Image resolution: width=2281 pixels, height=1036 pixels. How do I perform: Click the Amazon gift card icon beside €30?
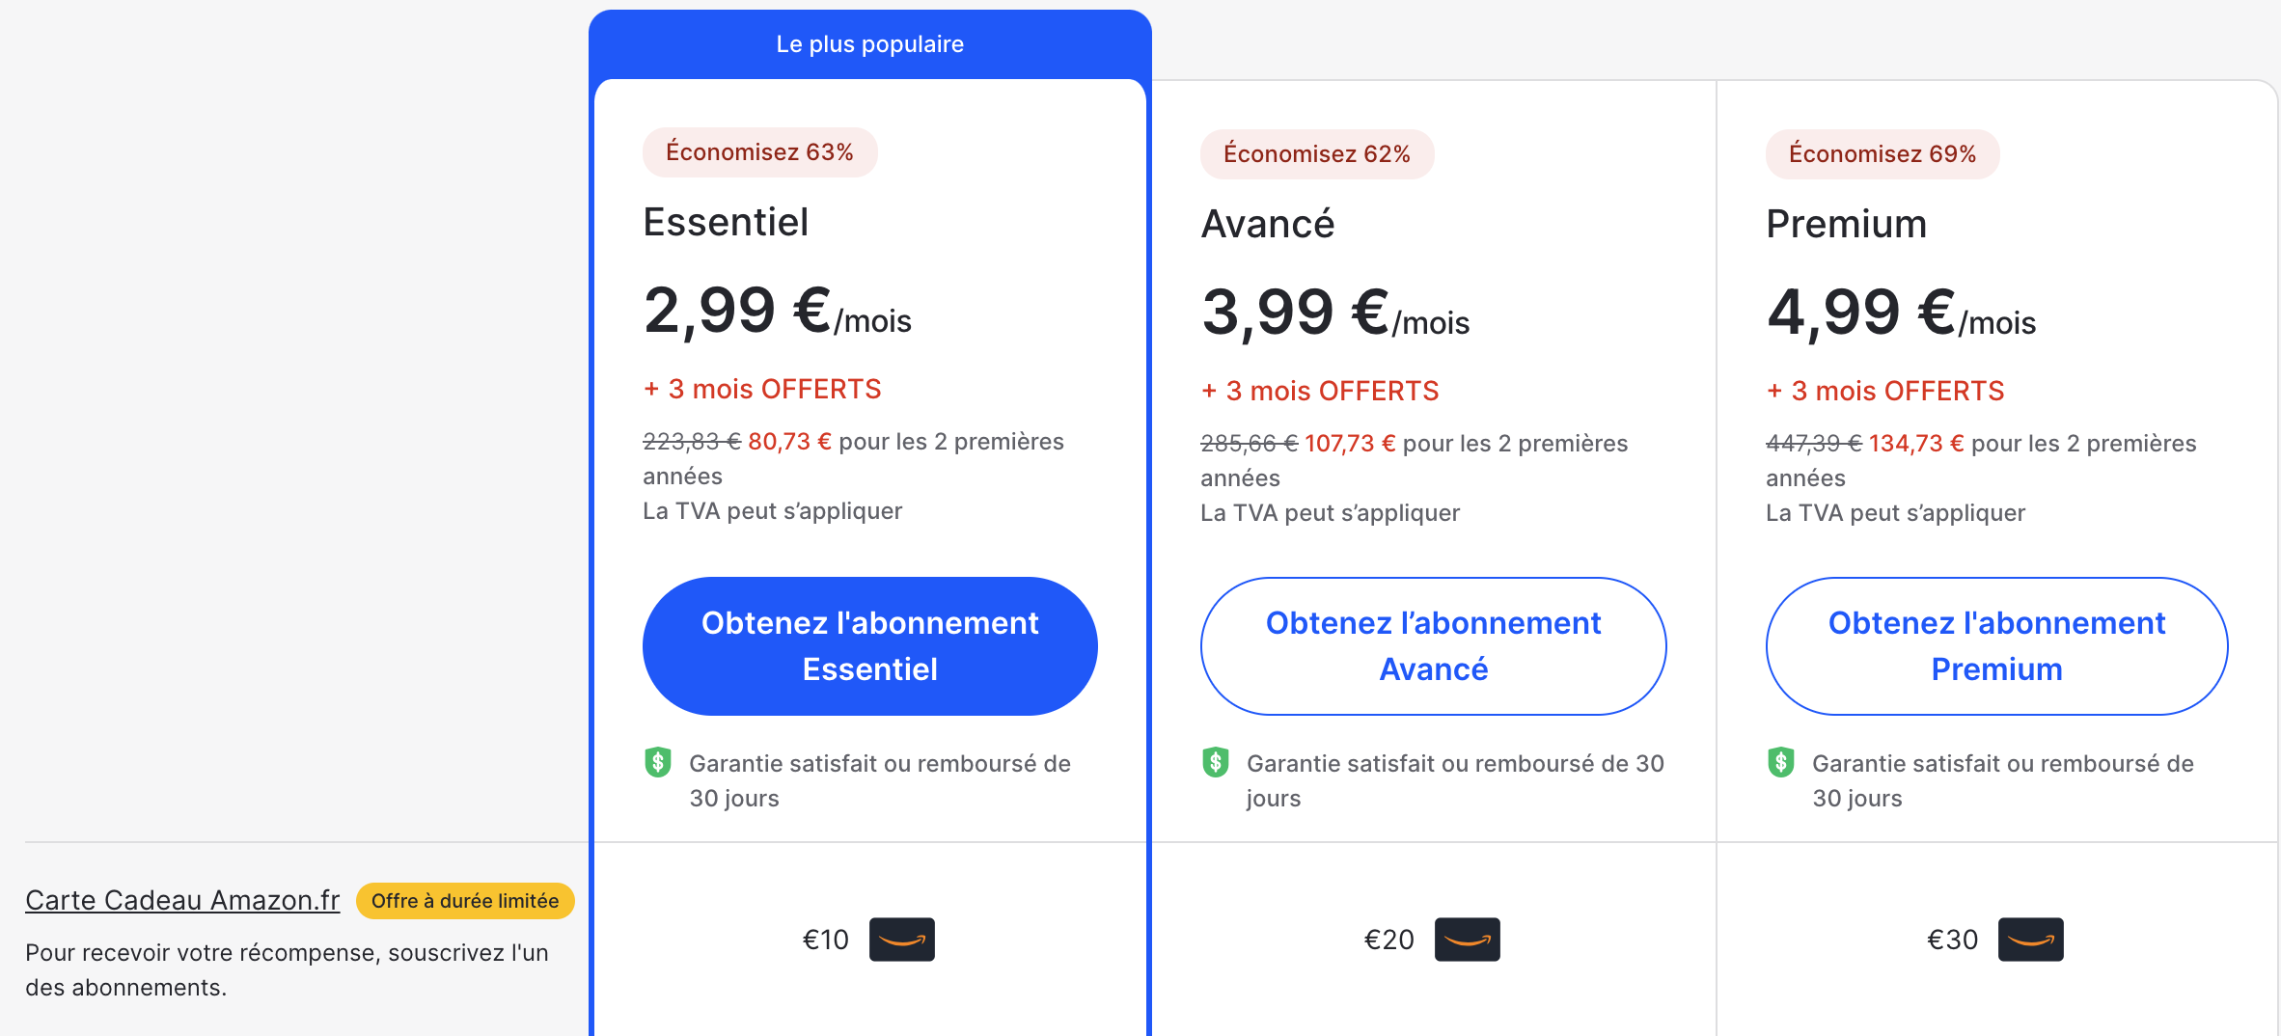pyautogui.click(x=2031, y=940)
